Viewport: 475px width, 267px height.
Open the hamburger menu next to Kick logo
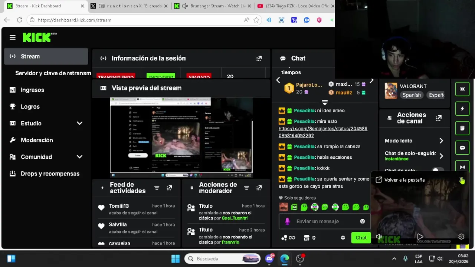coord(13,37)
